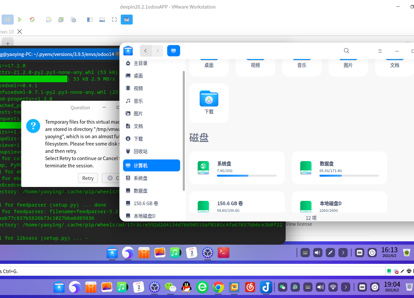
Task: Open 系统盘 in the sidebar
Action: click(x=152, y=178)
